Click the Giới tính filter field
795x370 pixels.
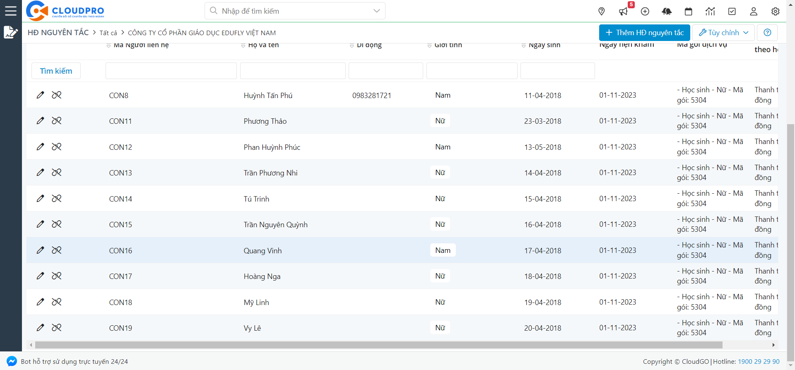(472, 71)
